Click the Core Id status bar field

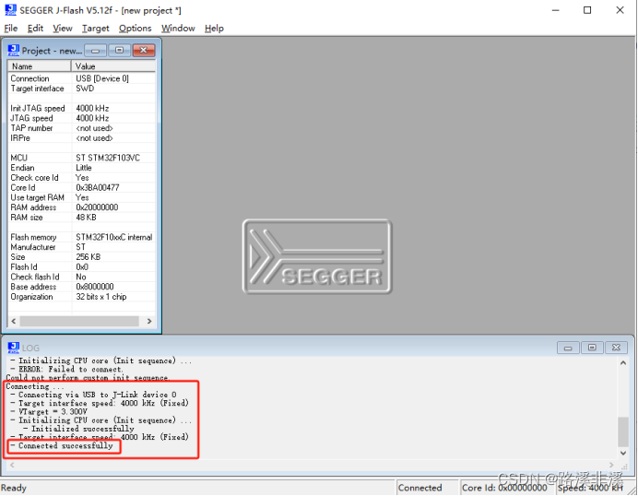pos(505,488)
